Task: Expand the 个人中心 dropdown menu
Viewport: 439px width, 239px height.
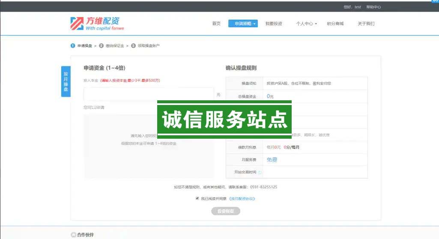Action: [306, 24]
